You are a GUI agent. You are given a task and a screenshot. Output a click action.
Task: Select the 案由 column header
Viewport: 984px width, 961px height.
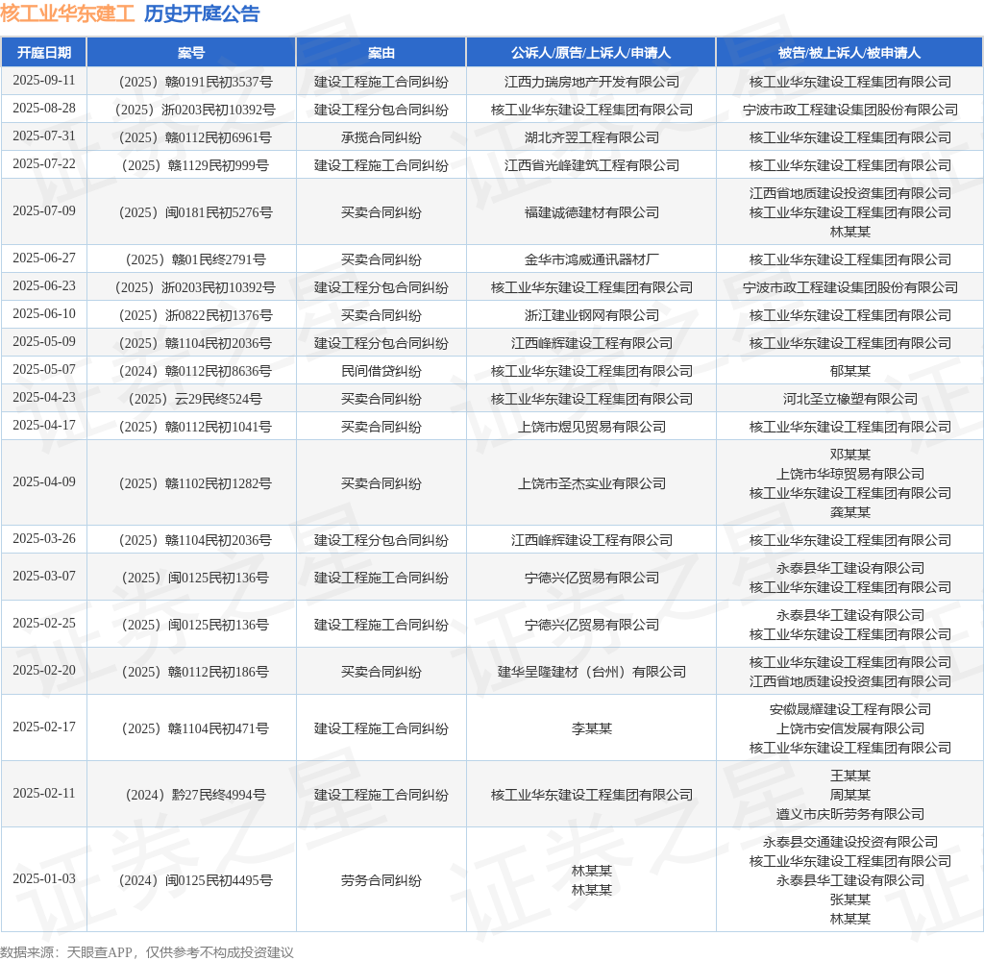coord(381,53)
